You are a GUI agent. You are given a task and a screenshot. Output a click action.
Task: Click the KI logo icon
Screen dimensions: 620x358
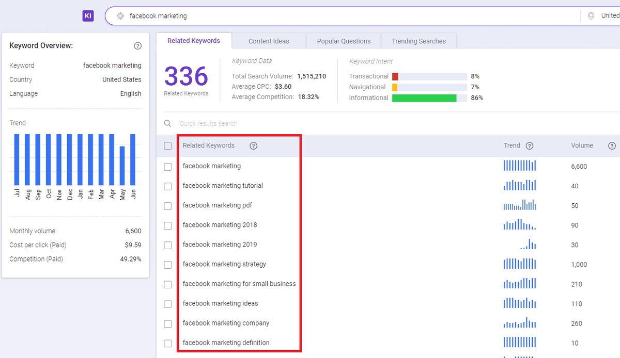coord(88,16)
